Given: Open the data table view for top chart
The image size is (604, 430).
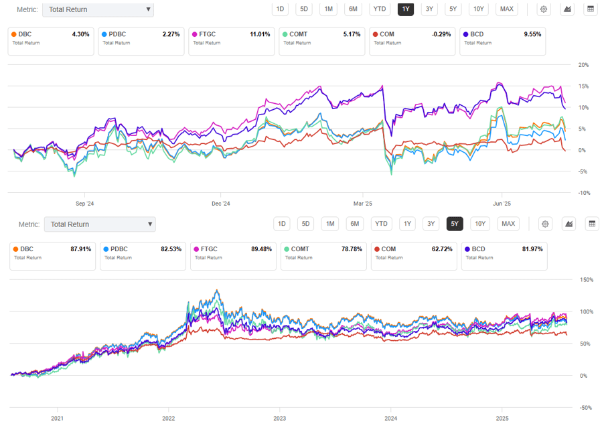Looking at the screenshot, I should 591,9.
